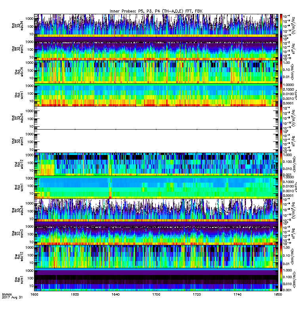The height and width of the screenshot is (317, 297).
Task: Select the the fff scm3 spectrogram panel
Action: (x=156, y=233)
